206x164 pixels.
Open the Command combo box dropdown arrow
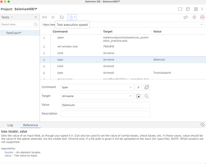[x=130, y=87]
